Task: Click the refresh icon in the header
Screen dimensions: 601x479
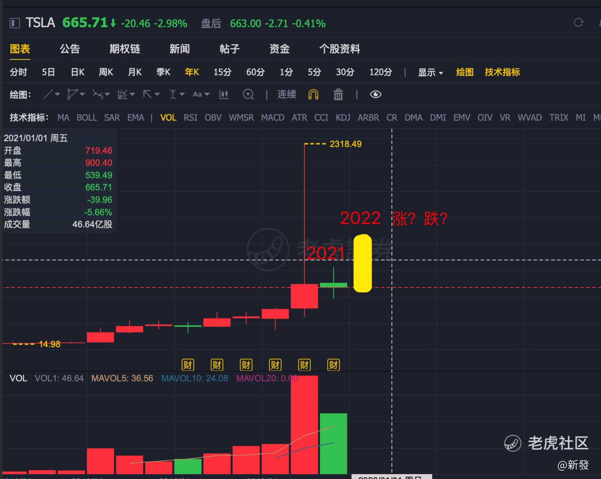Action: coord(578,23)
